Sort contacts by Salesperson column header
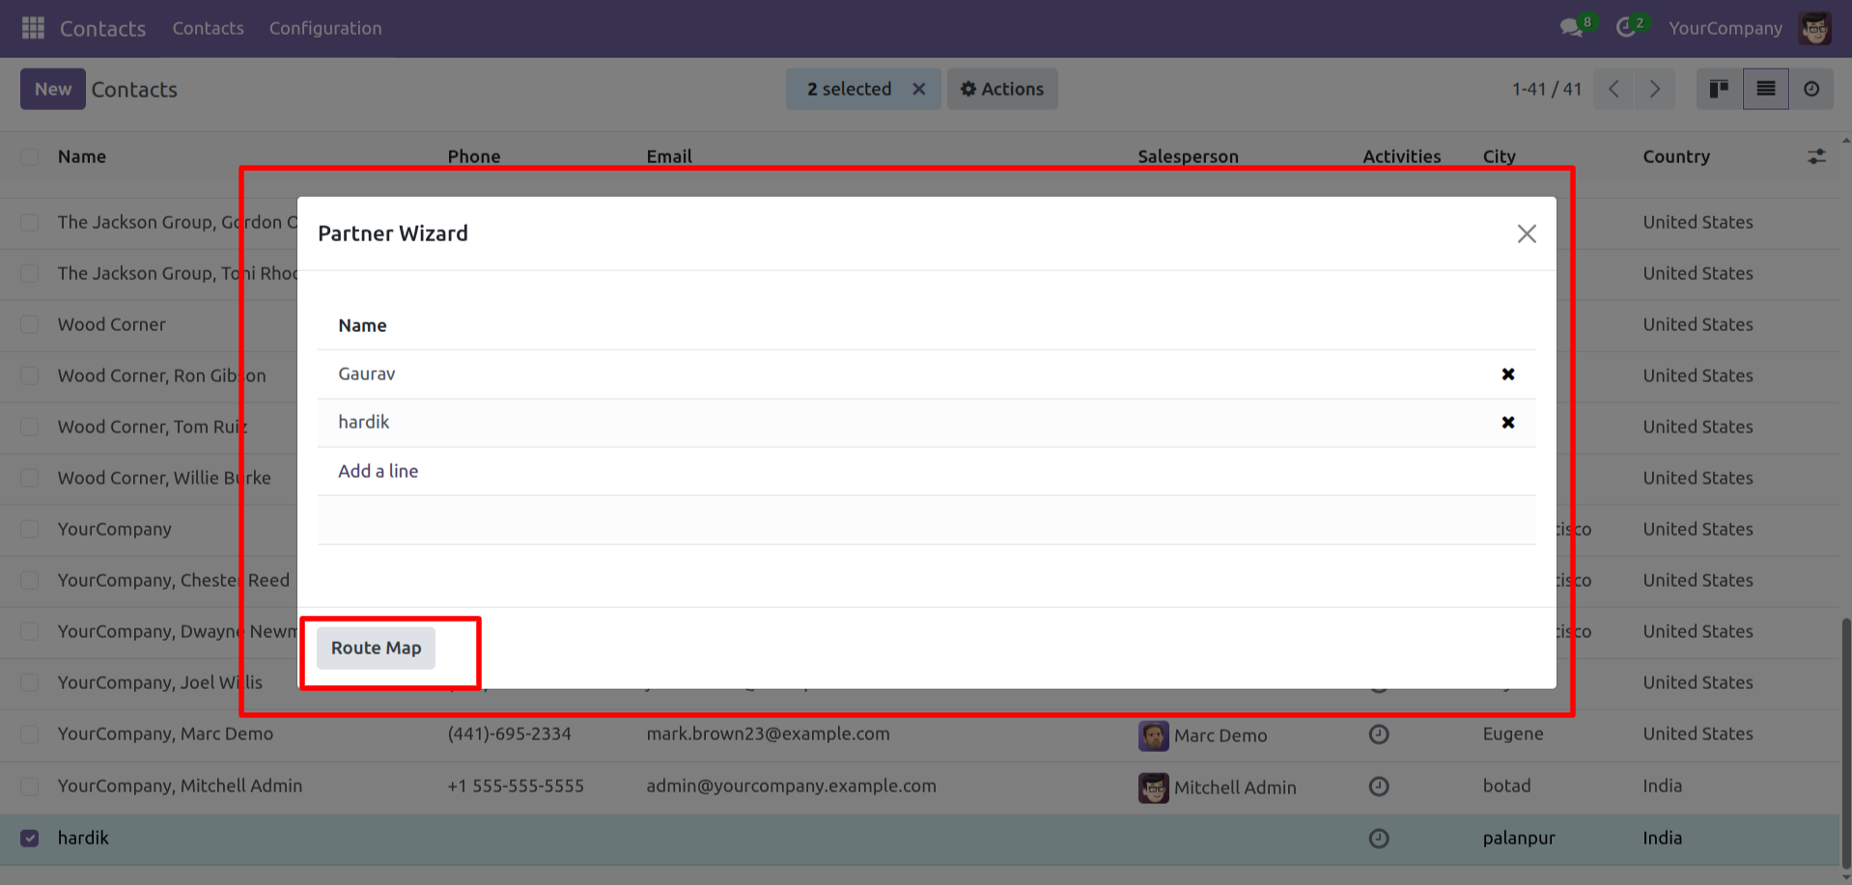This screenshot has height=885, width=1852. tap(1188, 156)
